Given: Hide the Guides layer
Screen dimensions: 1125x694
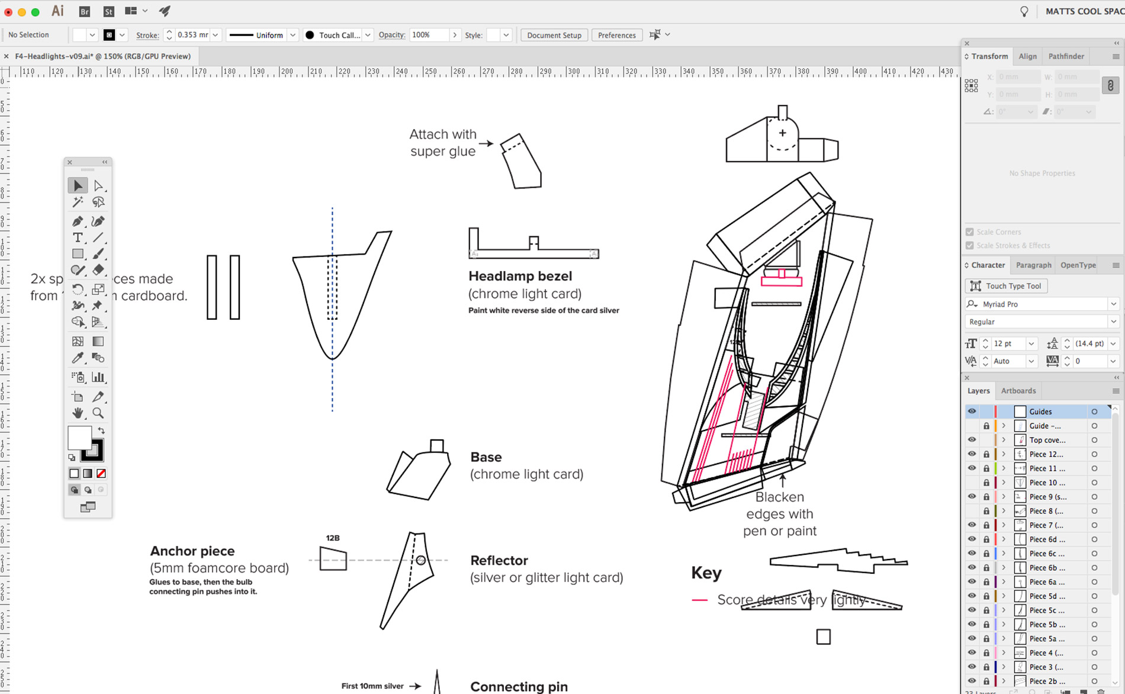Looking at the screenshot, I should [972, 411].
